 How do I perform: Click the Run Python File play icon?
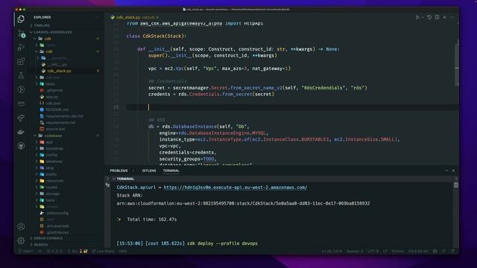pos(417,17)
